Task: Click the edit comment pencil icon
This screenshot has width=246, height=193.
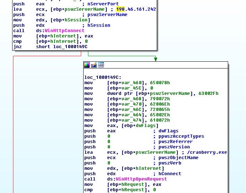Action: point(94,65)
